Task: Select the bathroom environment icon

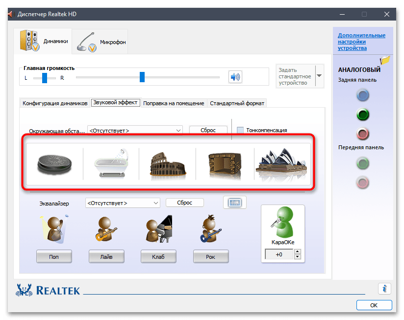Action: [x=111, y=163]
